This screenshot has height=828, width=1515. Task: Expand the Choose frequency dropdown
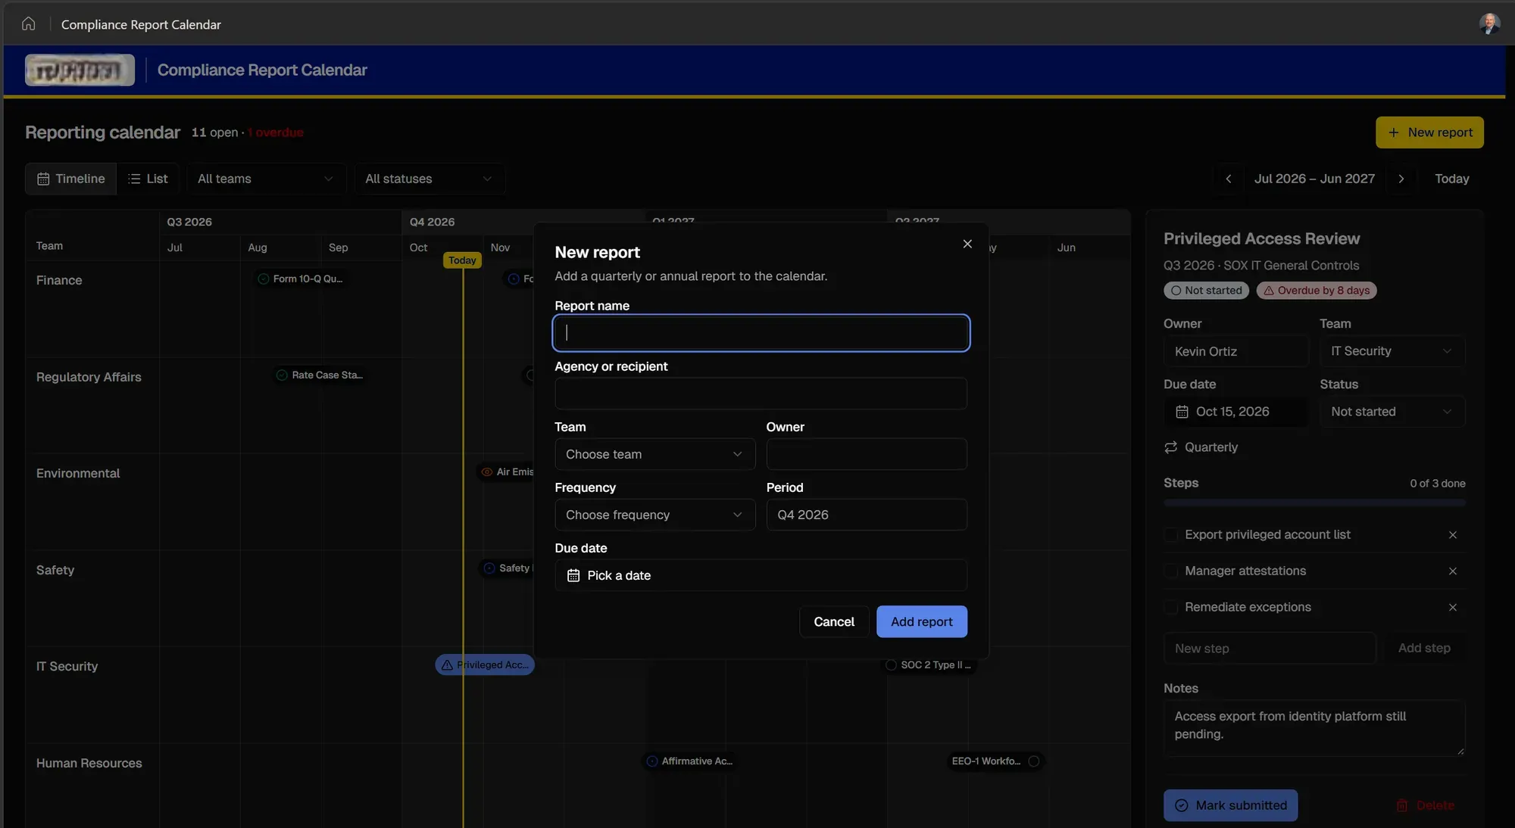(654, 515)
